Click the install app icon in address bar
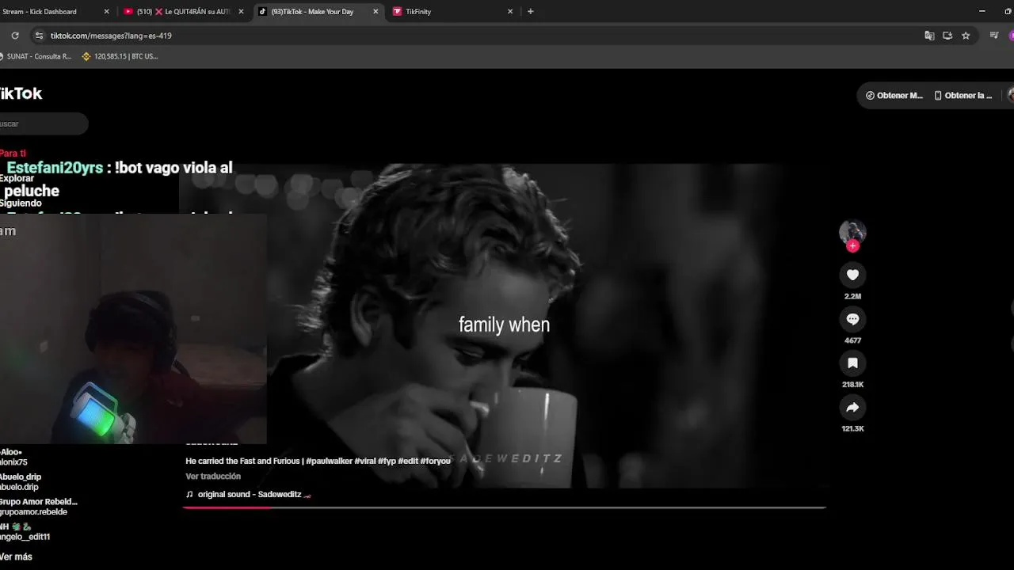This screenshot has height=570, width=1014. [x=947, y=36]
